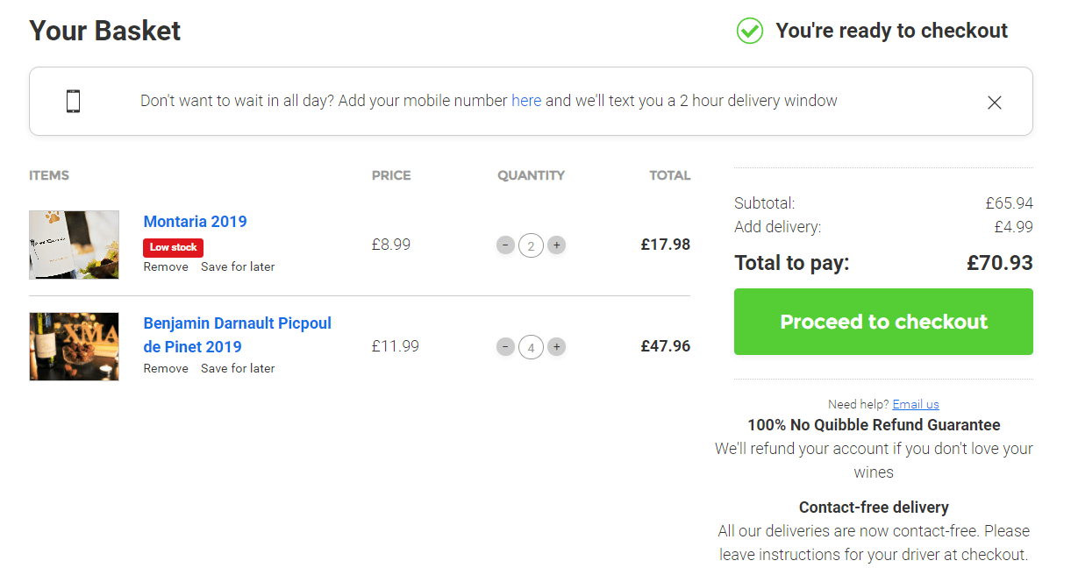Click 'here' link to add mobile number
This screenshot has height=582, width=1071.
click(x=526, y=101)
